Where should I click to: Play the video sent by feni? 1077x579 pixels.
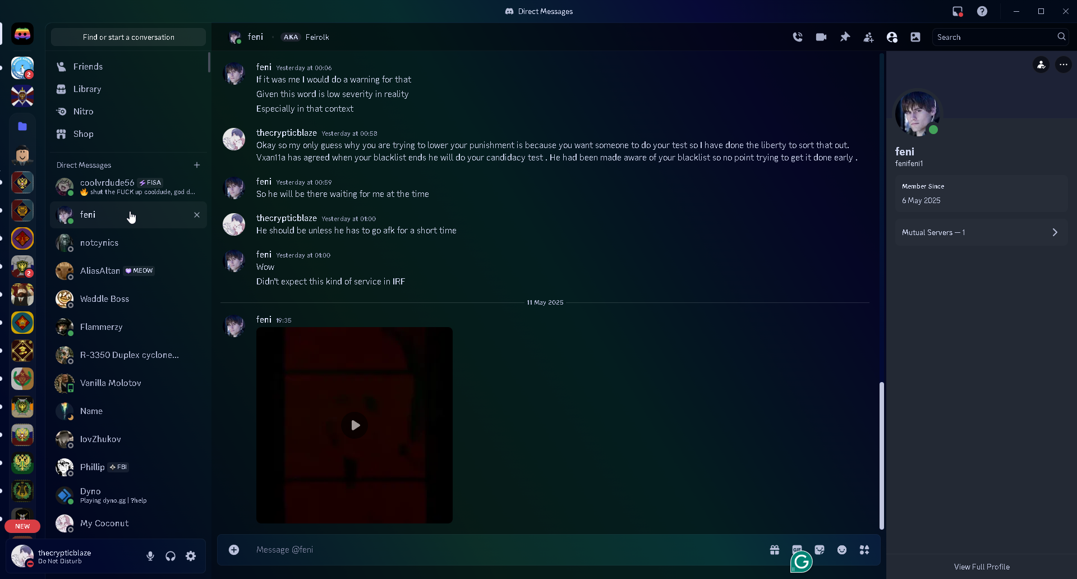pyautogui.click(x=355, y=425)
